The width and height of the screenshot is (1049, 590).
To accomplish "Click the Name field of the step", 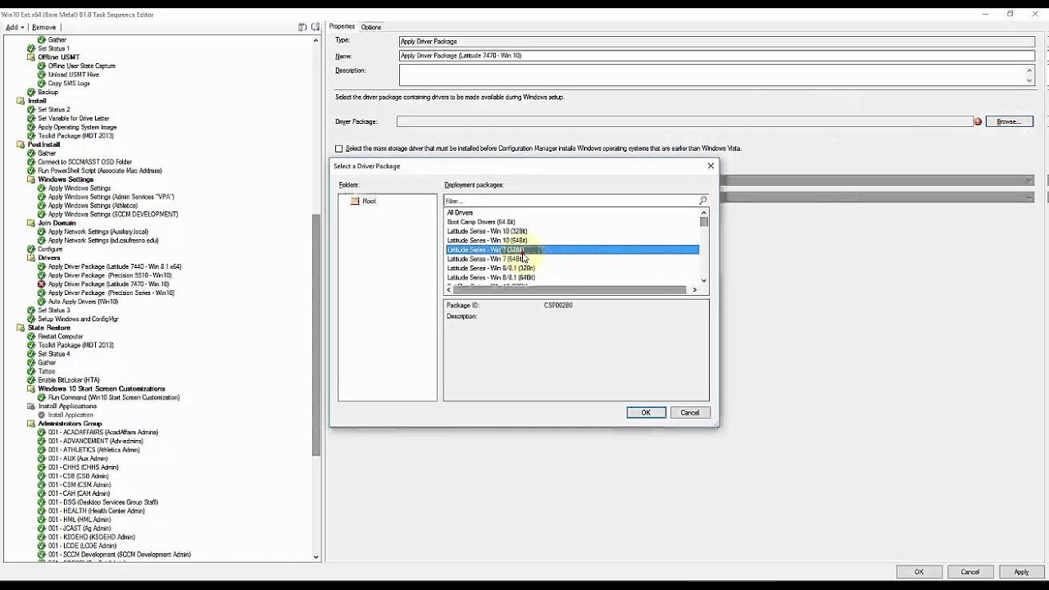I will 716,56.
